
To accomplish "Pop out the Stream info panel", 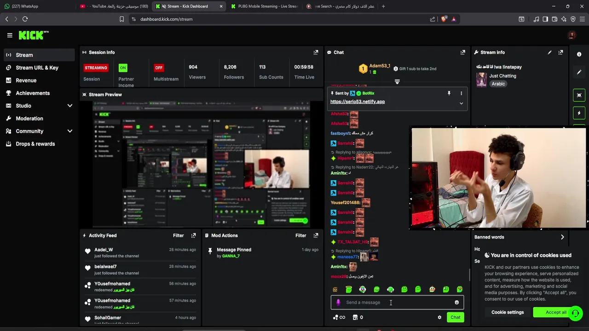I will click(560, 52).
